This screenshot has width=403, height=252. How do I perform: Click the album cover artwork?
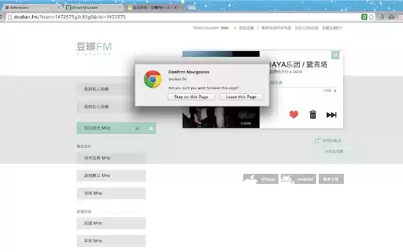point(221,117)
